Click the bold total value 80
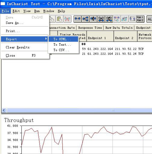 click(x=84, y=44)
